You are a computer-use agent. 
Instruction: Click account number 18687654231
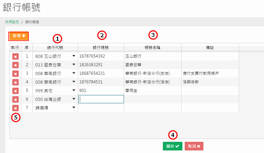coord(92,73)
